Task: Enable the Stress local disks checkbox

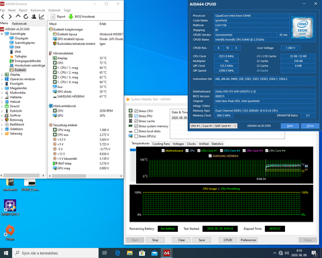Action: coord(136,131)
